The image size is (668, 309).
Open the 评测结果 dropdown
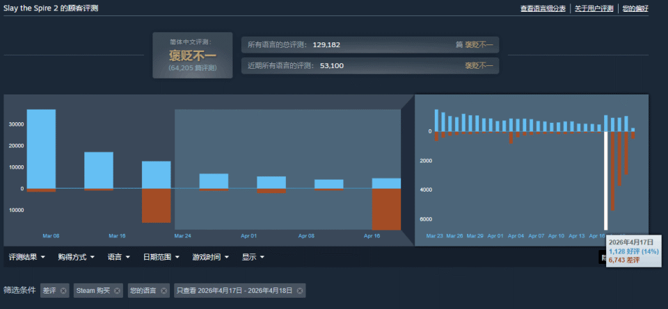click(x=27, y=257)
